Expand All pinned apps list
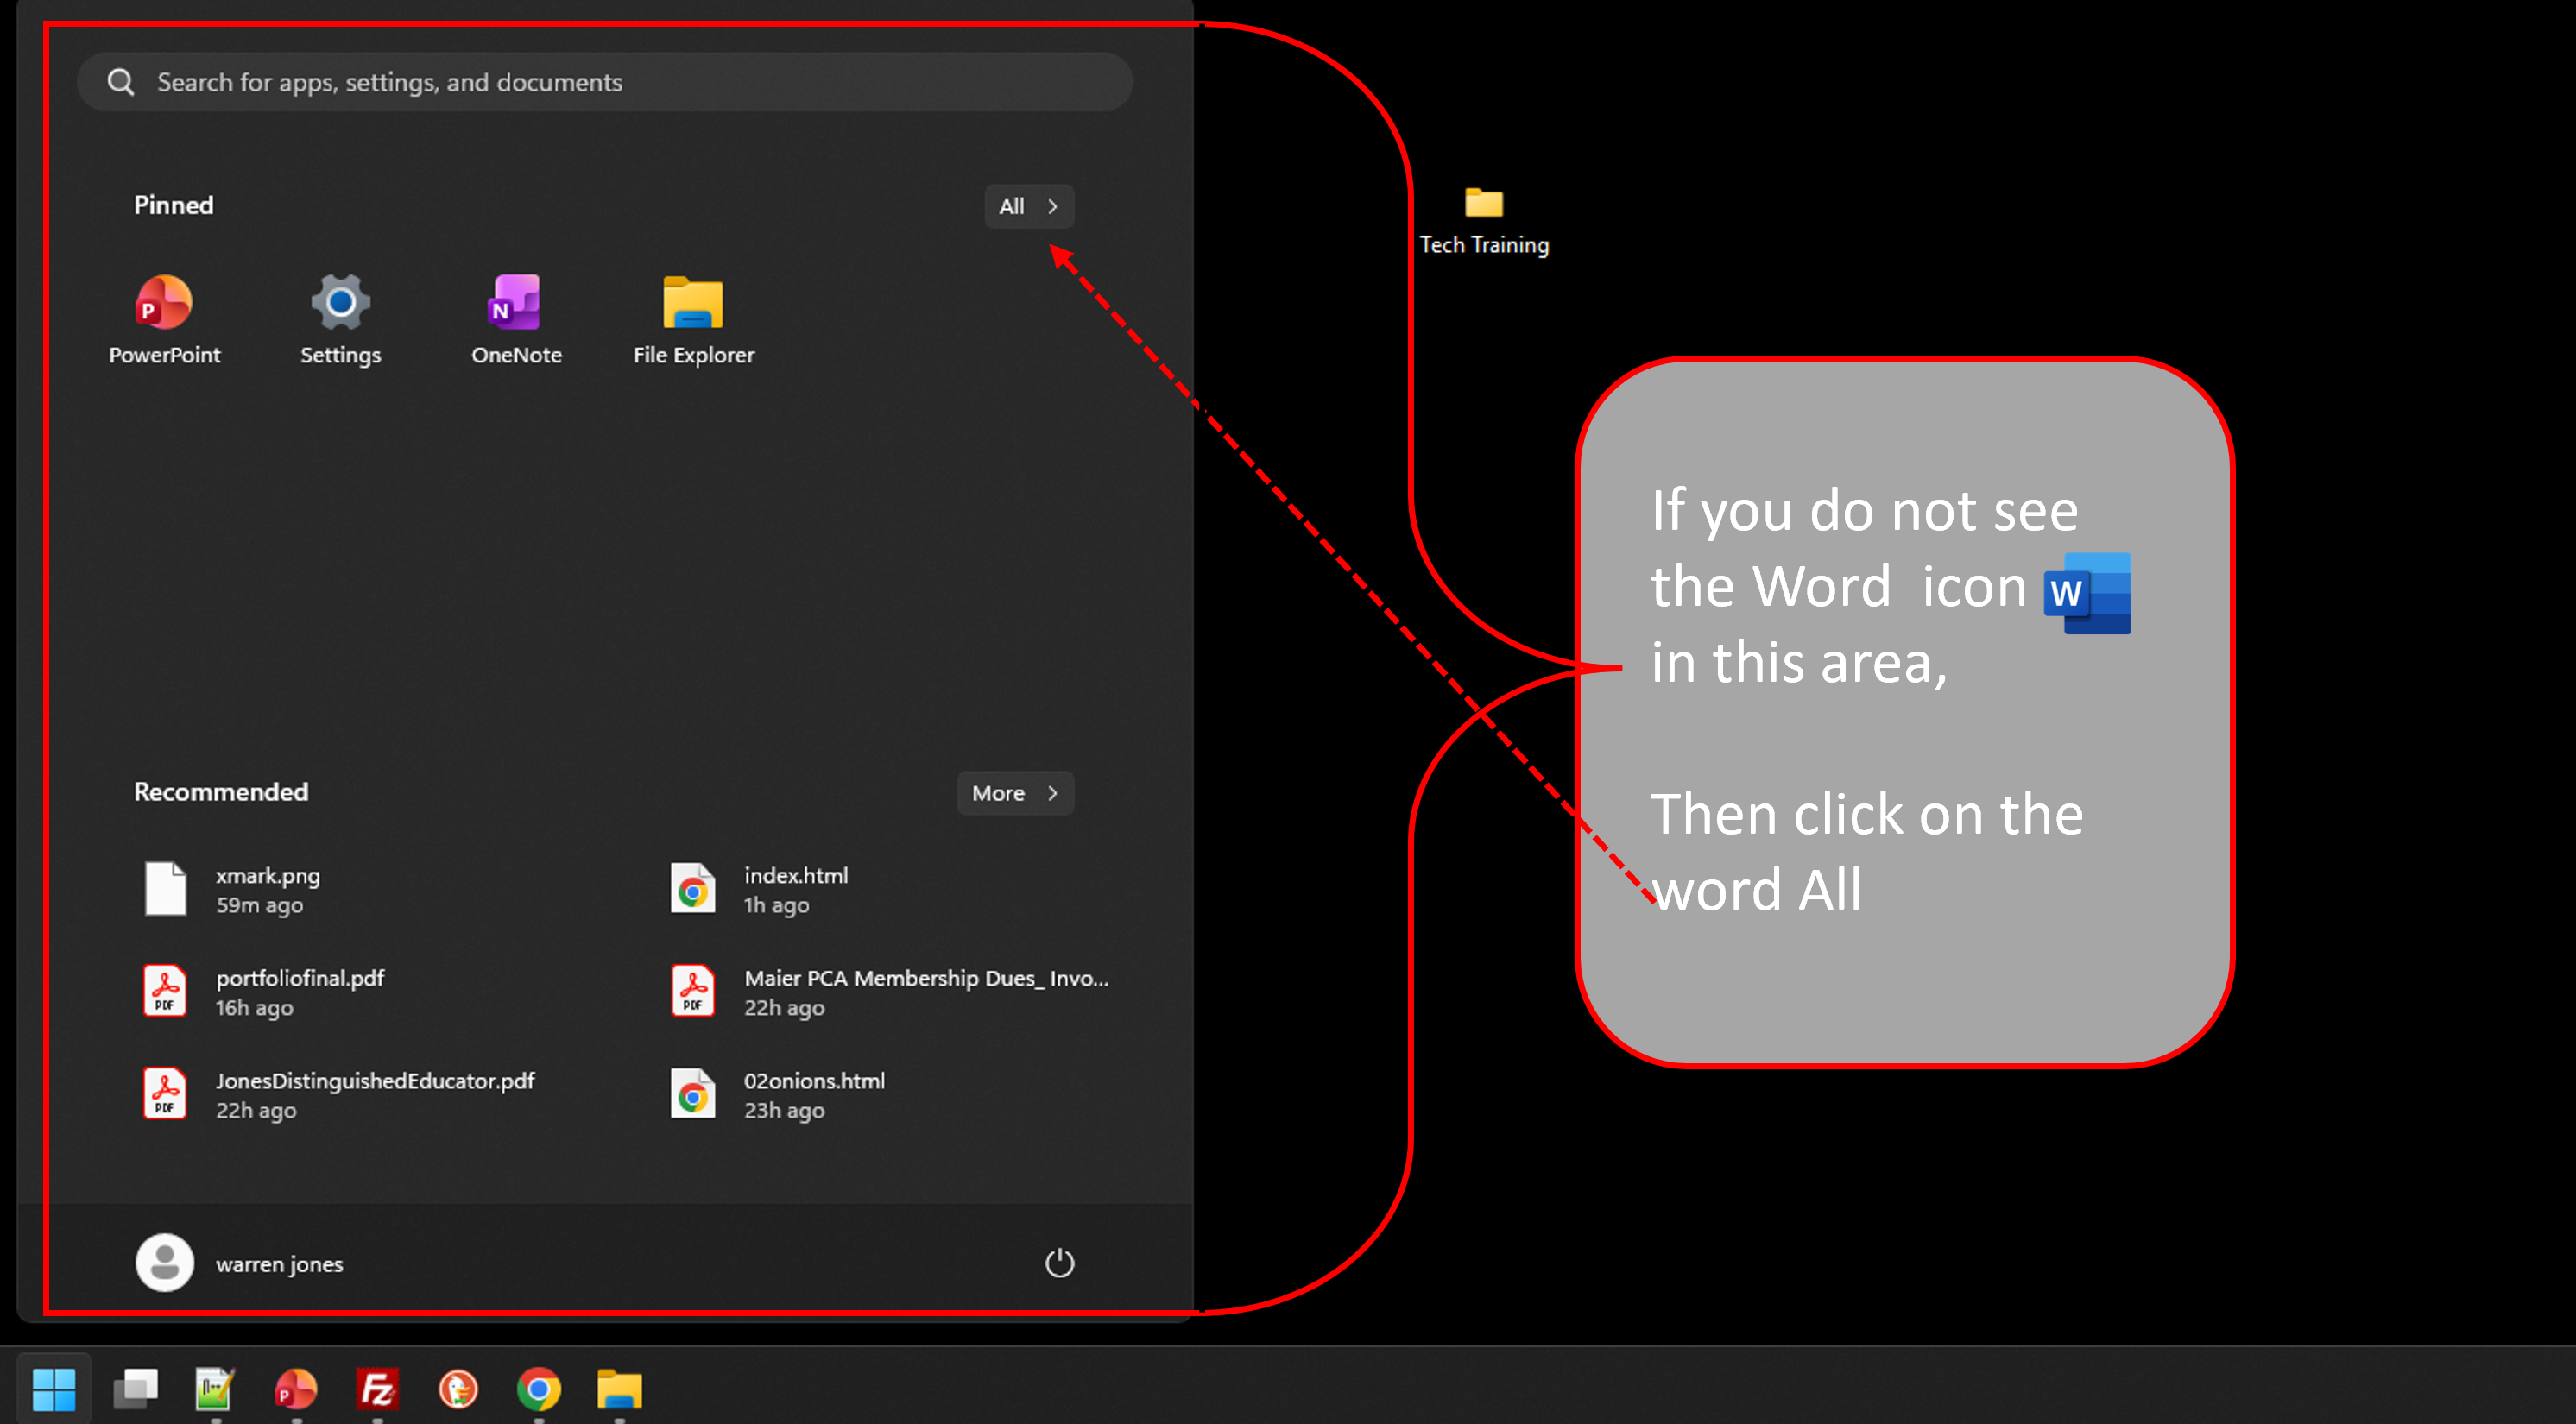 pyautogui.click(x=1029, y=206)
